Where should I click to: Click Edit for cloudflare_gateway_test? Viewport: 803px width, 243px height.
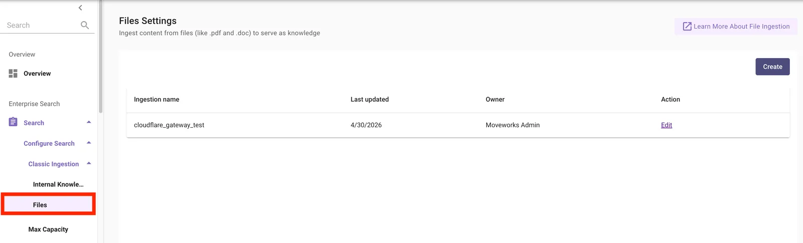point(666,125)
